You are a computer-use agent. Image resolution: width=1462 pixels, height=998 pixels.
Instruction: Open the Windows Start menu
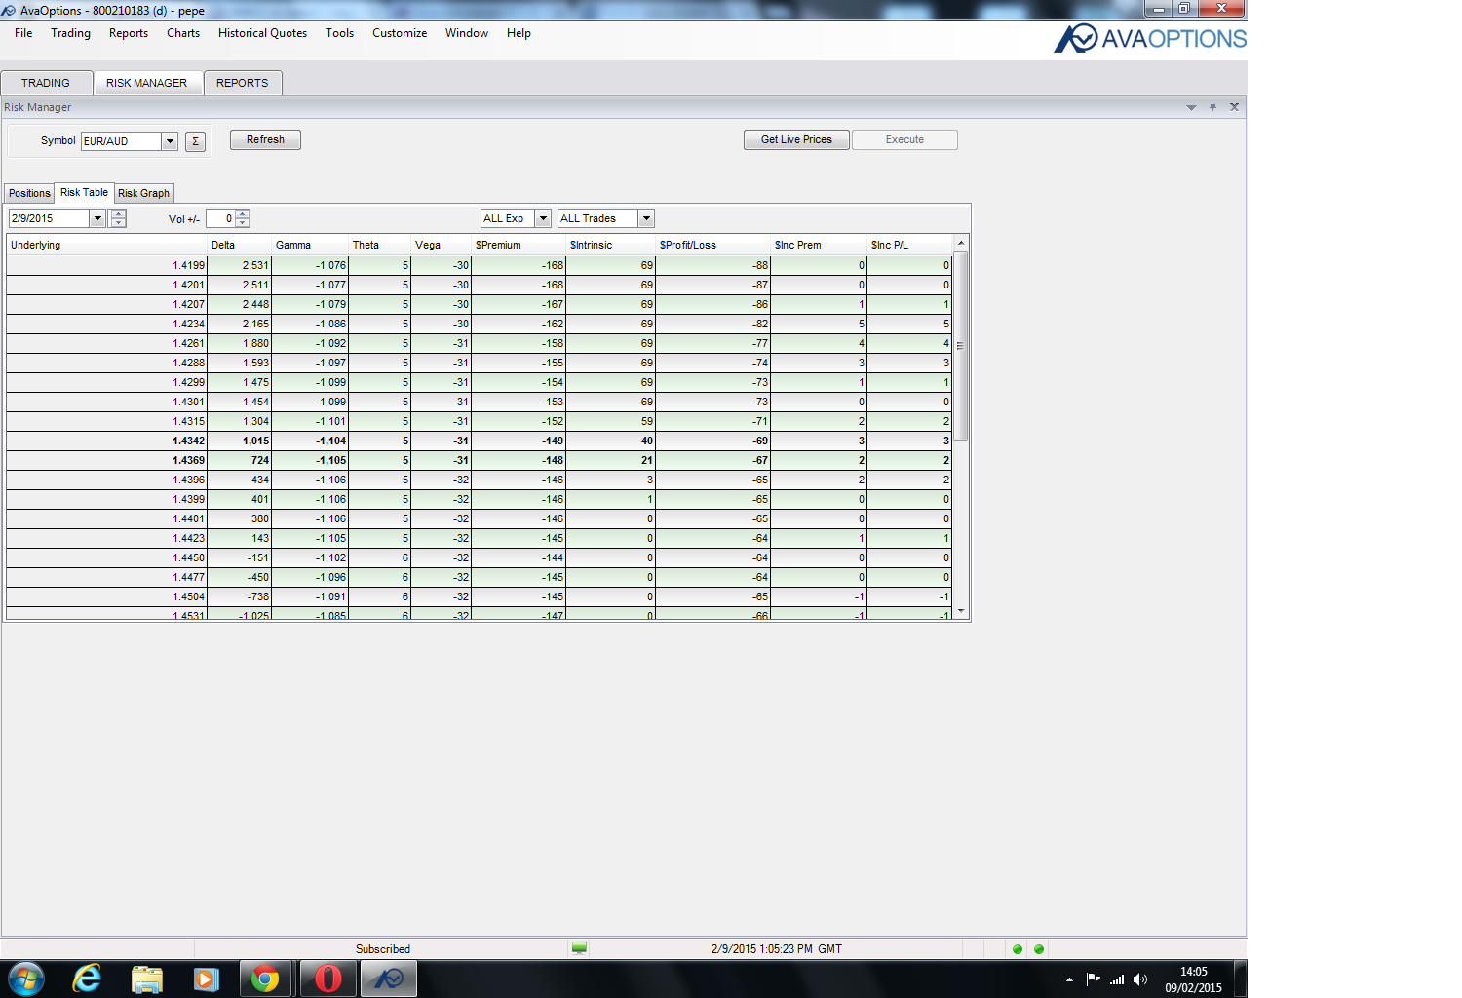(x=26, y=978)
